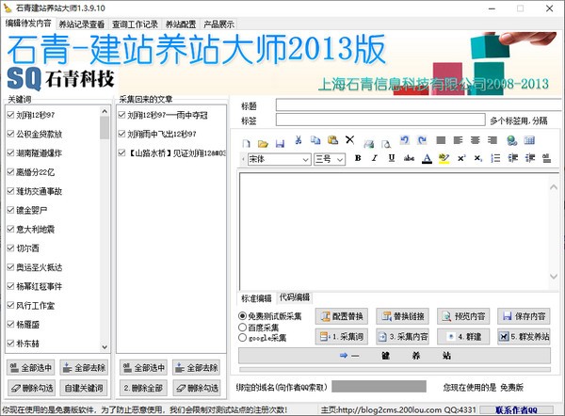Uncheck article 刘翔雨中飞出12秒97
Image resolution: width=565 pixels, height=416 pixels.
pyautogui.click(x=121, y=134)
